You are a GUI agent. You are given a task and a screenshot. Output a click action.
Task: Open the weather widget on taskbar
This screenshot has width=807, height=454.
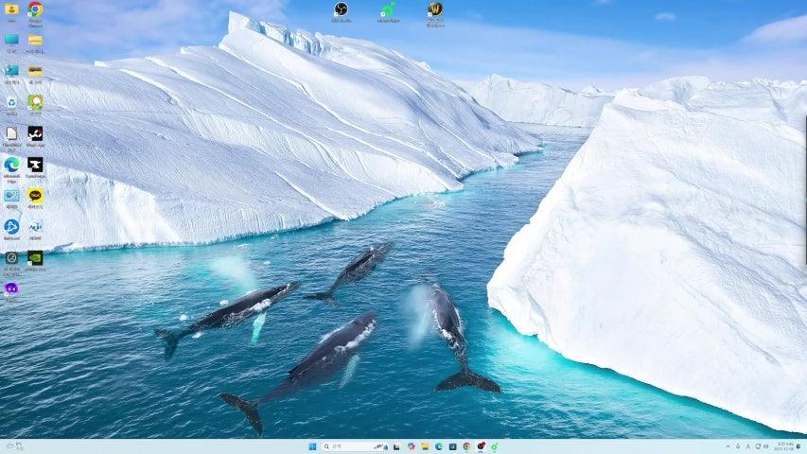[x=13, y=446]
